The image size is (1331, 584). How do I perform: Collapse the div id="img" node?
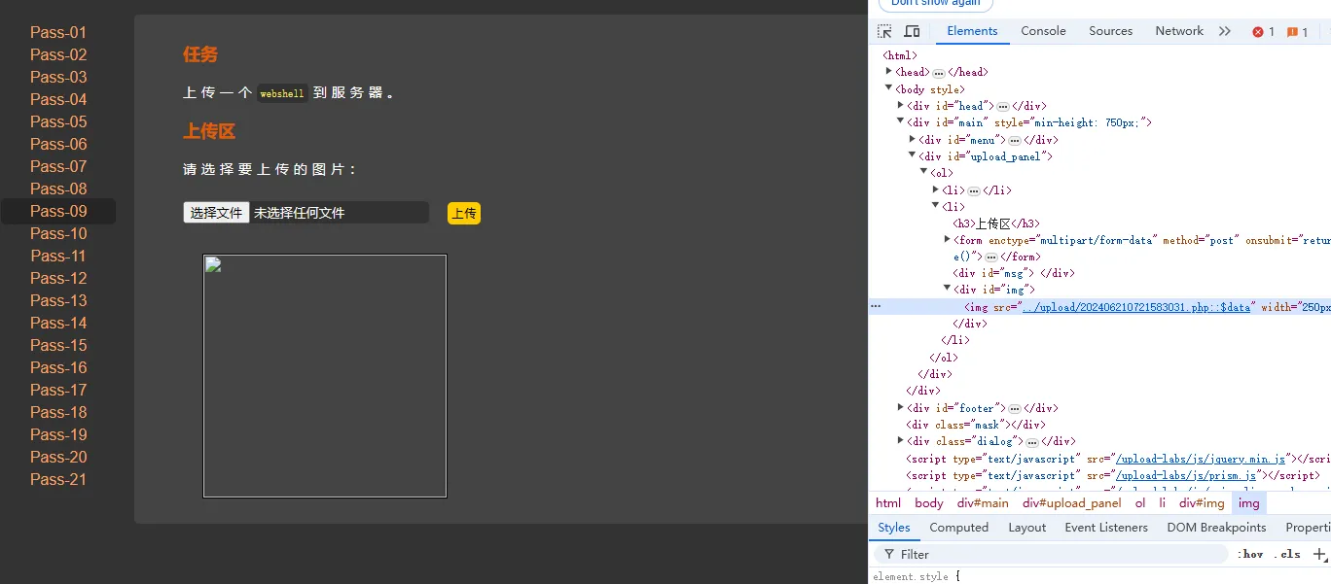coord(948,290)
